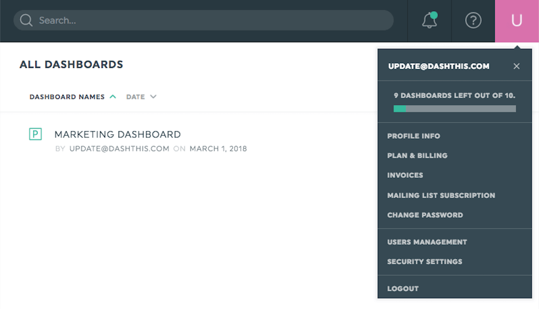
Task: Click the 'March 1, 2018' date text
Action: pyautogui.click(x=218, y=149)
